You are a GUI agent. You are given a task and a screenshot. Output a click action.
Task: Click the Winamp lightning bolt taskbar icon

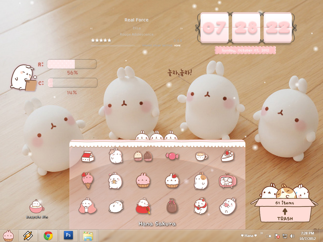click(28, 235)
